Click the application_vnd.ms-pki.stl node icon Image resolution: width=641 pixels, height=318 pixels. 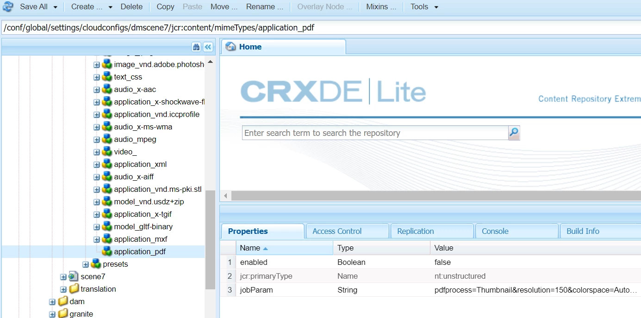click(107, 189)
